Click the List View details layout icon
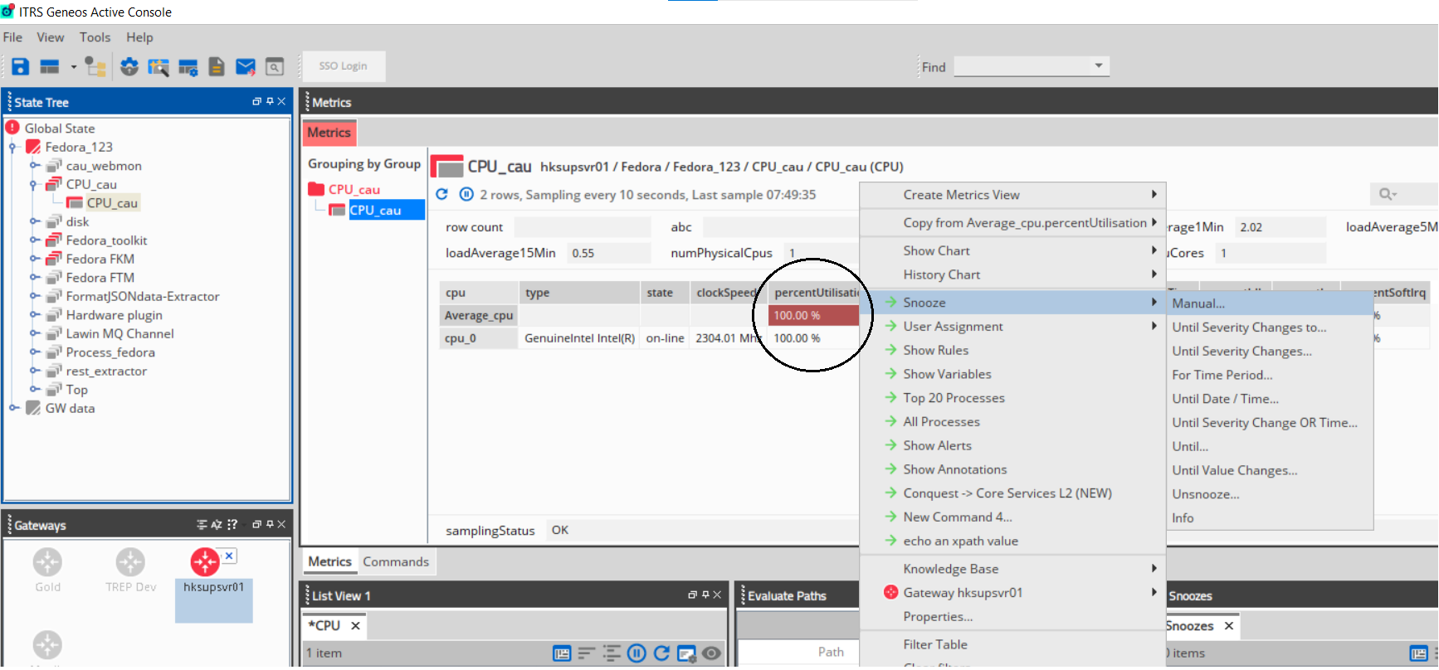 tap(562, 653)
